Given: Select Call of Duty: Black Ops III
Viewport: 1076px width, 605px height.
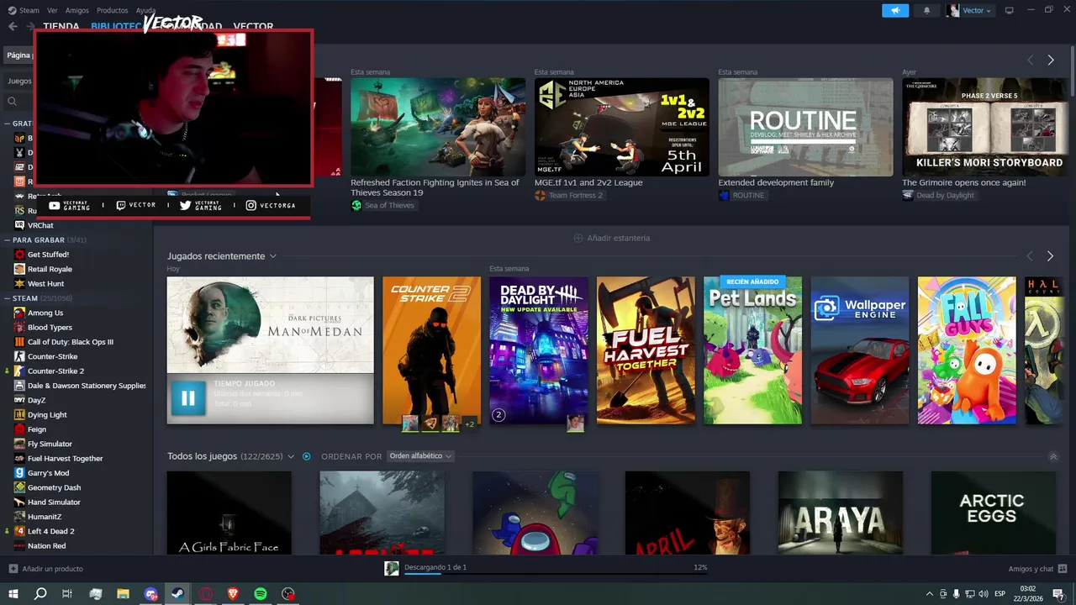Looking at the screenshot, I should click(71, 342).
